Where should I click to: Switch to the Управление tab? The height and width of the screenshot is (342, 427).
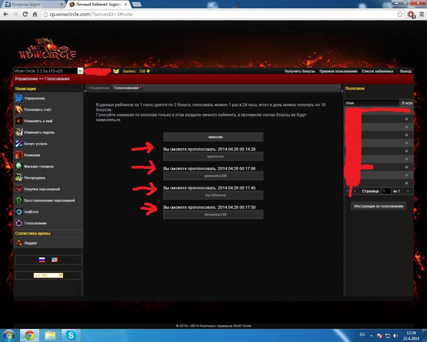coord(99,88)
